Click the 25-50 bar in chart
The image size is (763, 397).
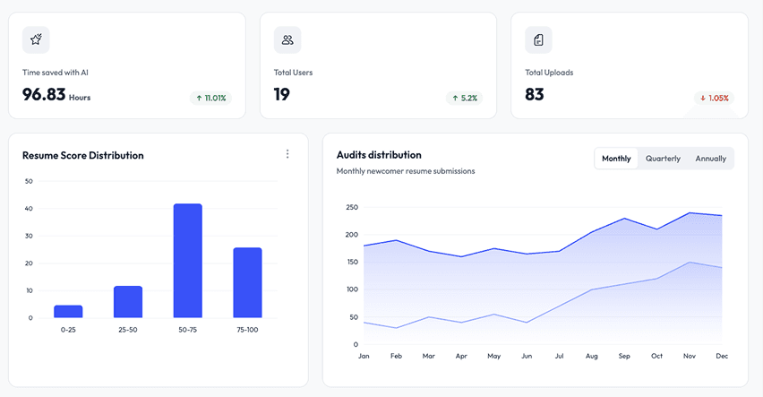click(x=128, y=302)
